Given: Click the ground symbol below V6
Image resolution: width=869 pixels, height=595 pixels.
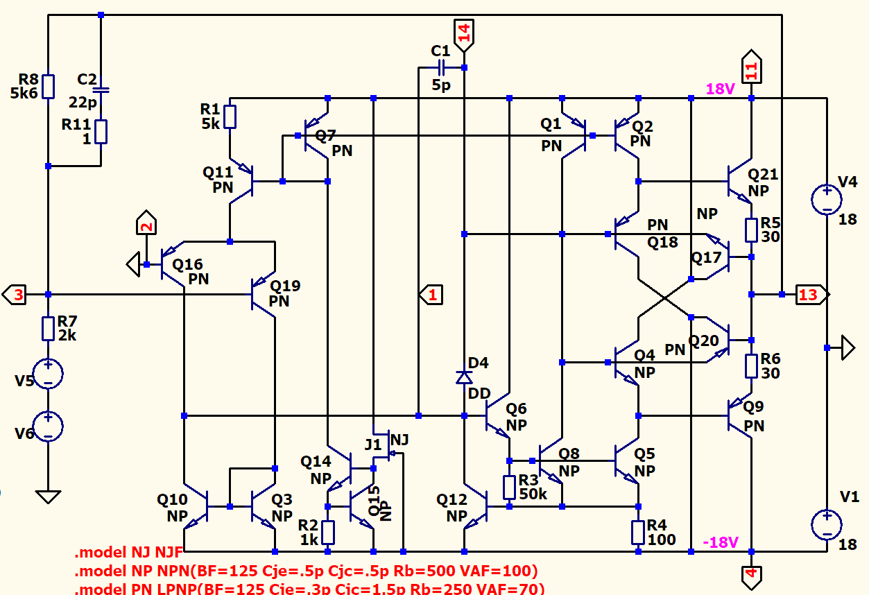Looking at the screenshot, I should pyautogui.click(x=48, y=497).
